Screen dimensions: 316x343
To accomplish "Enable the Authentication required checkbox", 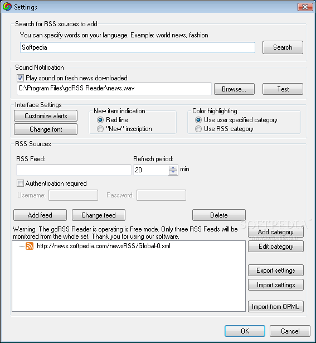I will [x=20, y=183].
